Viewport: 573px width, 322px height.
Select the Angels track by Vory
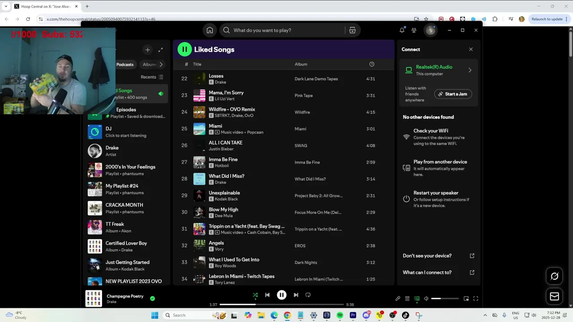[x=283, y=246]
